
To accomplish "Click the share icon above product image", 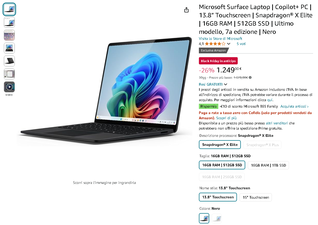I will click(186, 10).
